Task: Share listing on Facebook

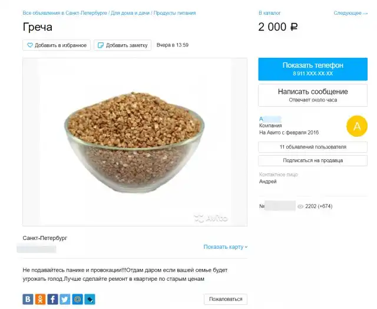Action: click(x=53, y=299)
